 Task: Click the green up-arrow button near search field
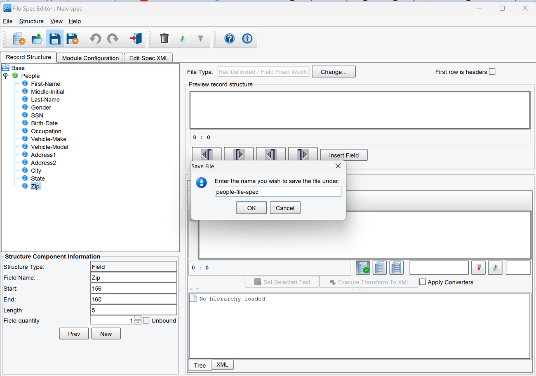495,268
